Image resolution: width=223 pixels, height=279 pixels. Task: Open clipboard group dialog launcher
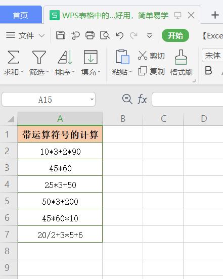tap(194, 81)
